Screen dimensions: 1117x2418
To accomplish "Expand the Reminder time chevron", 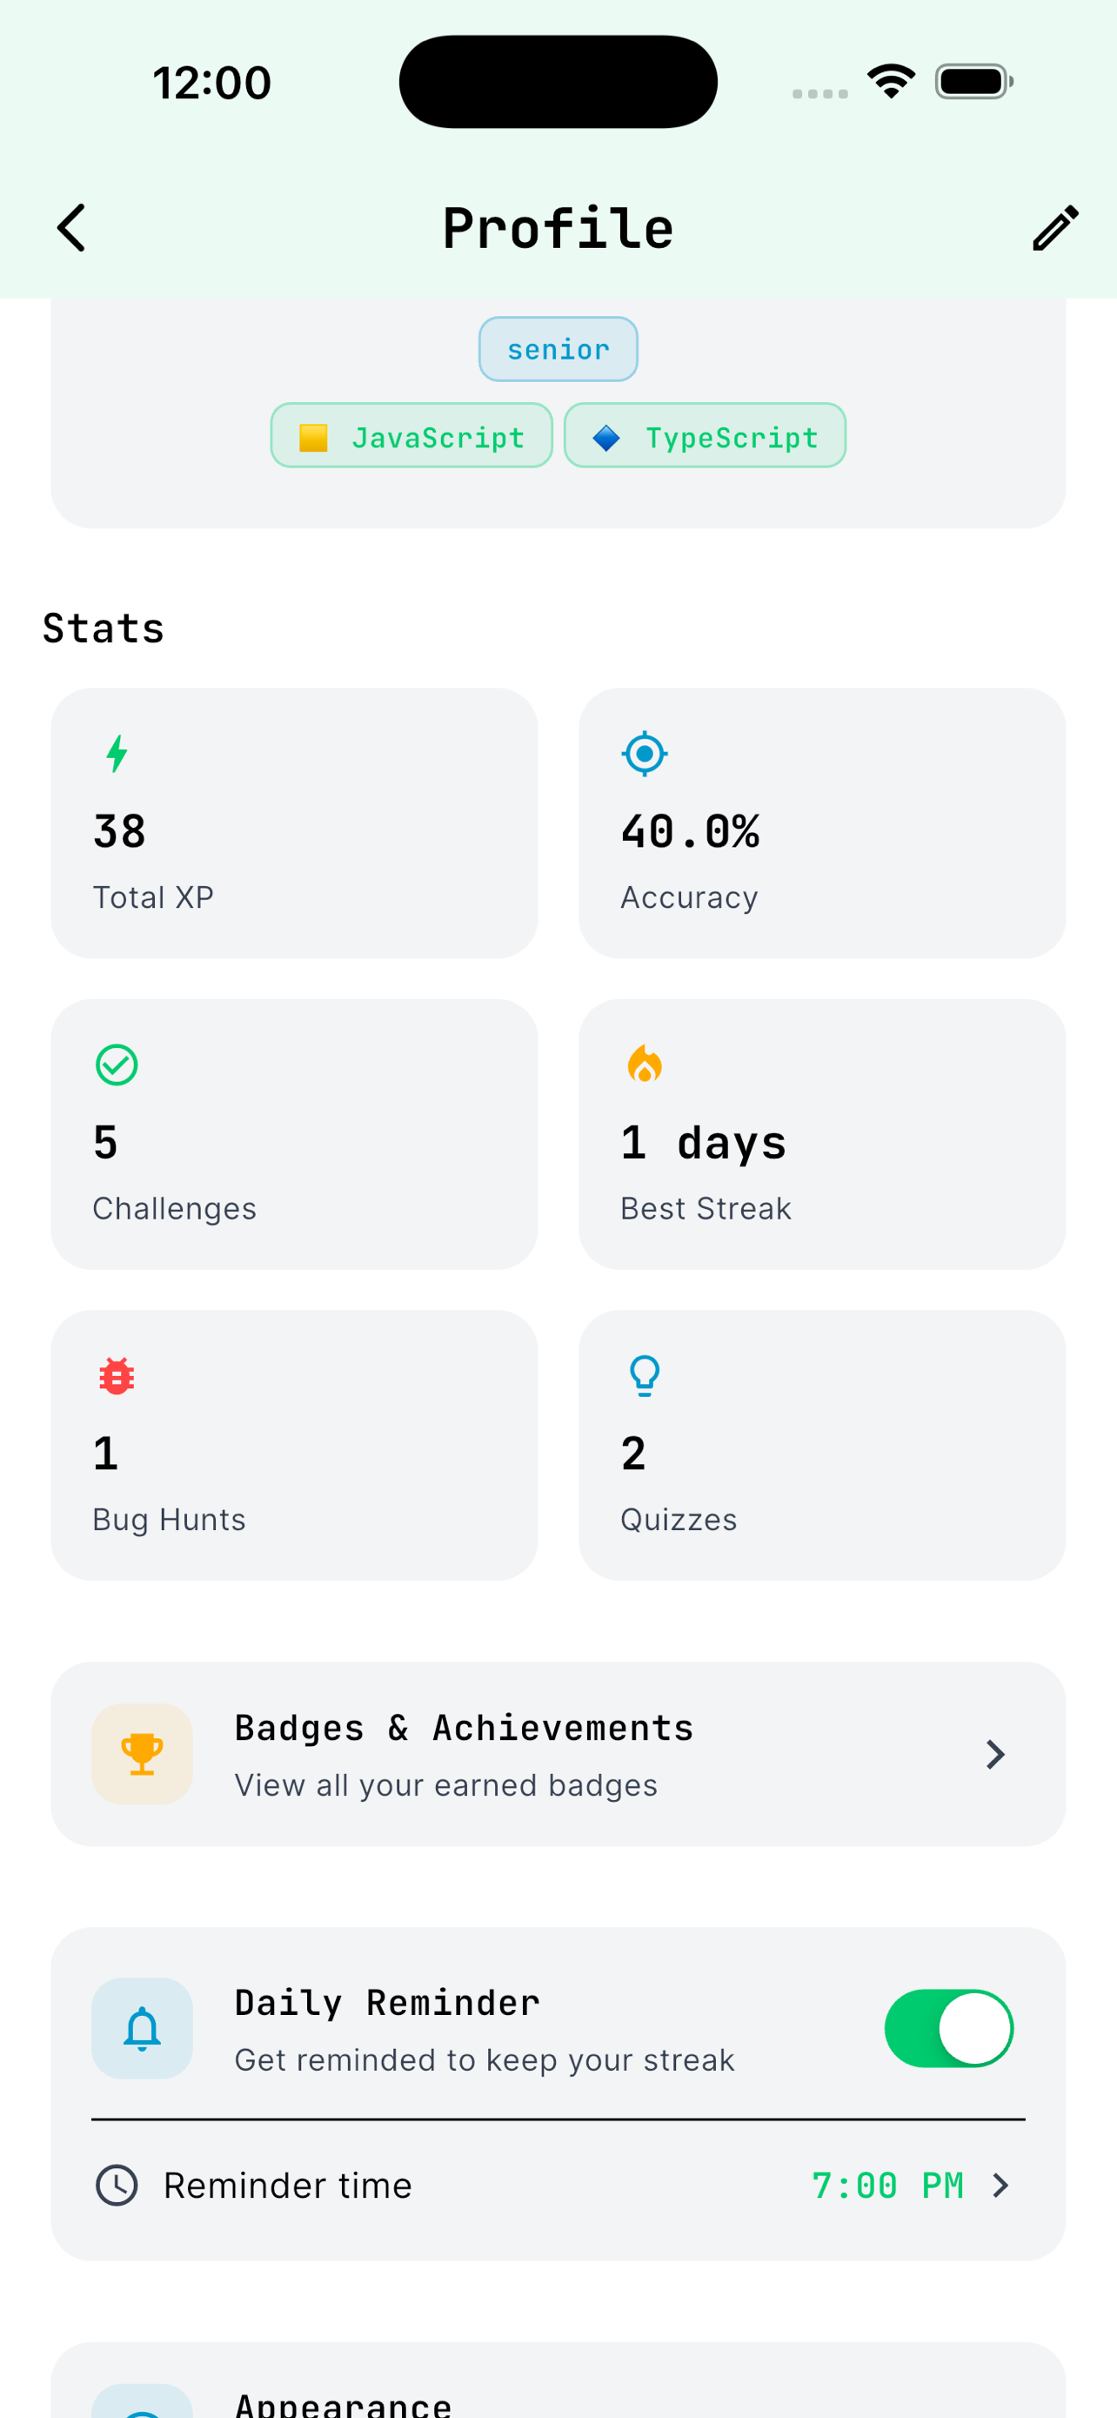I will pyautogui.click(x=1000, y=2186).
